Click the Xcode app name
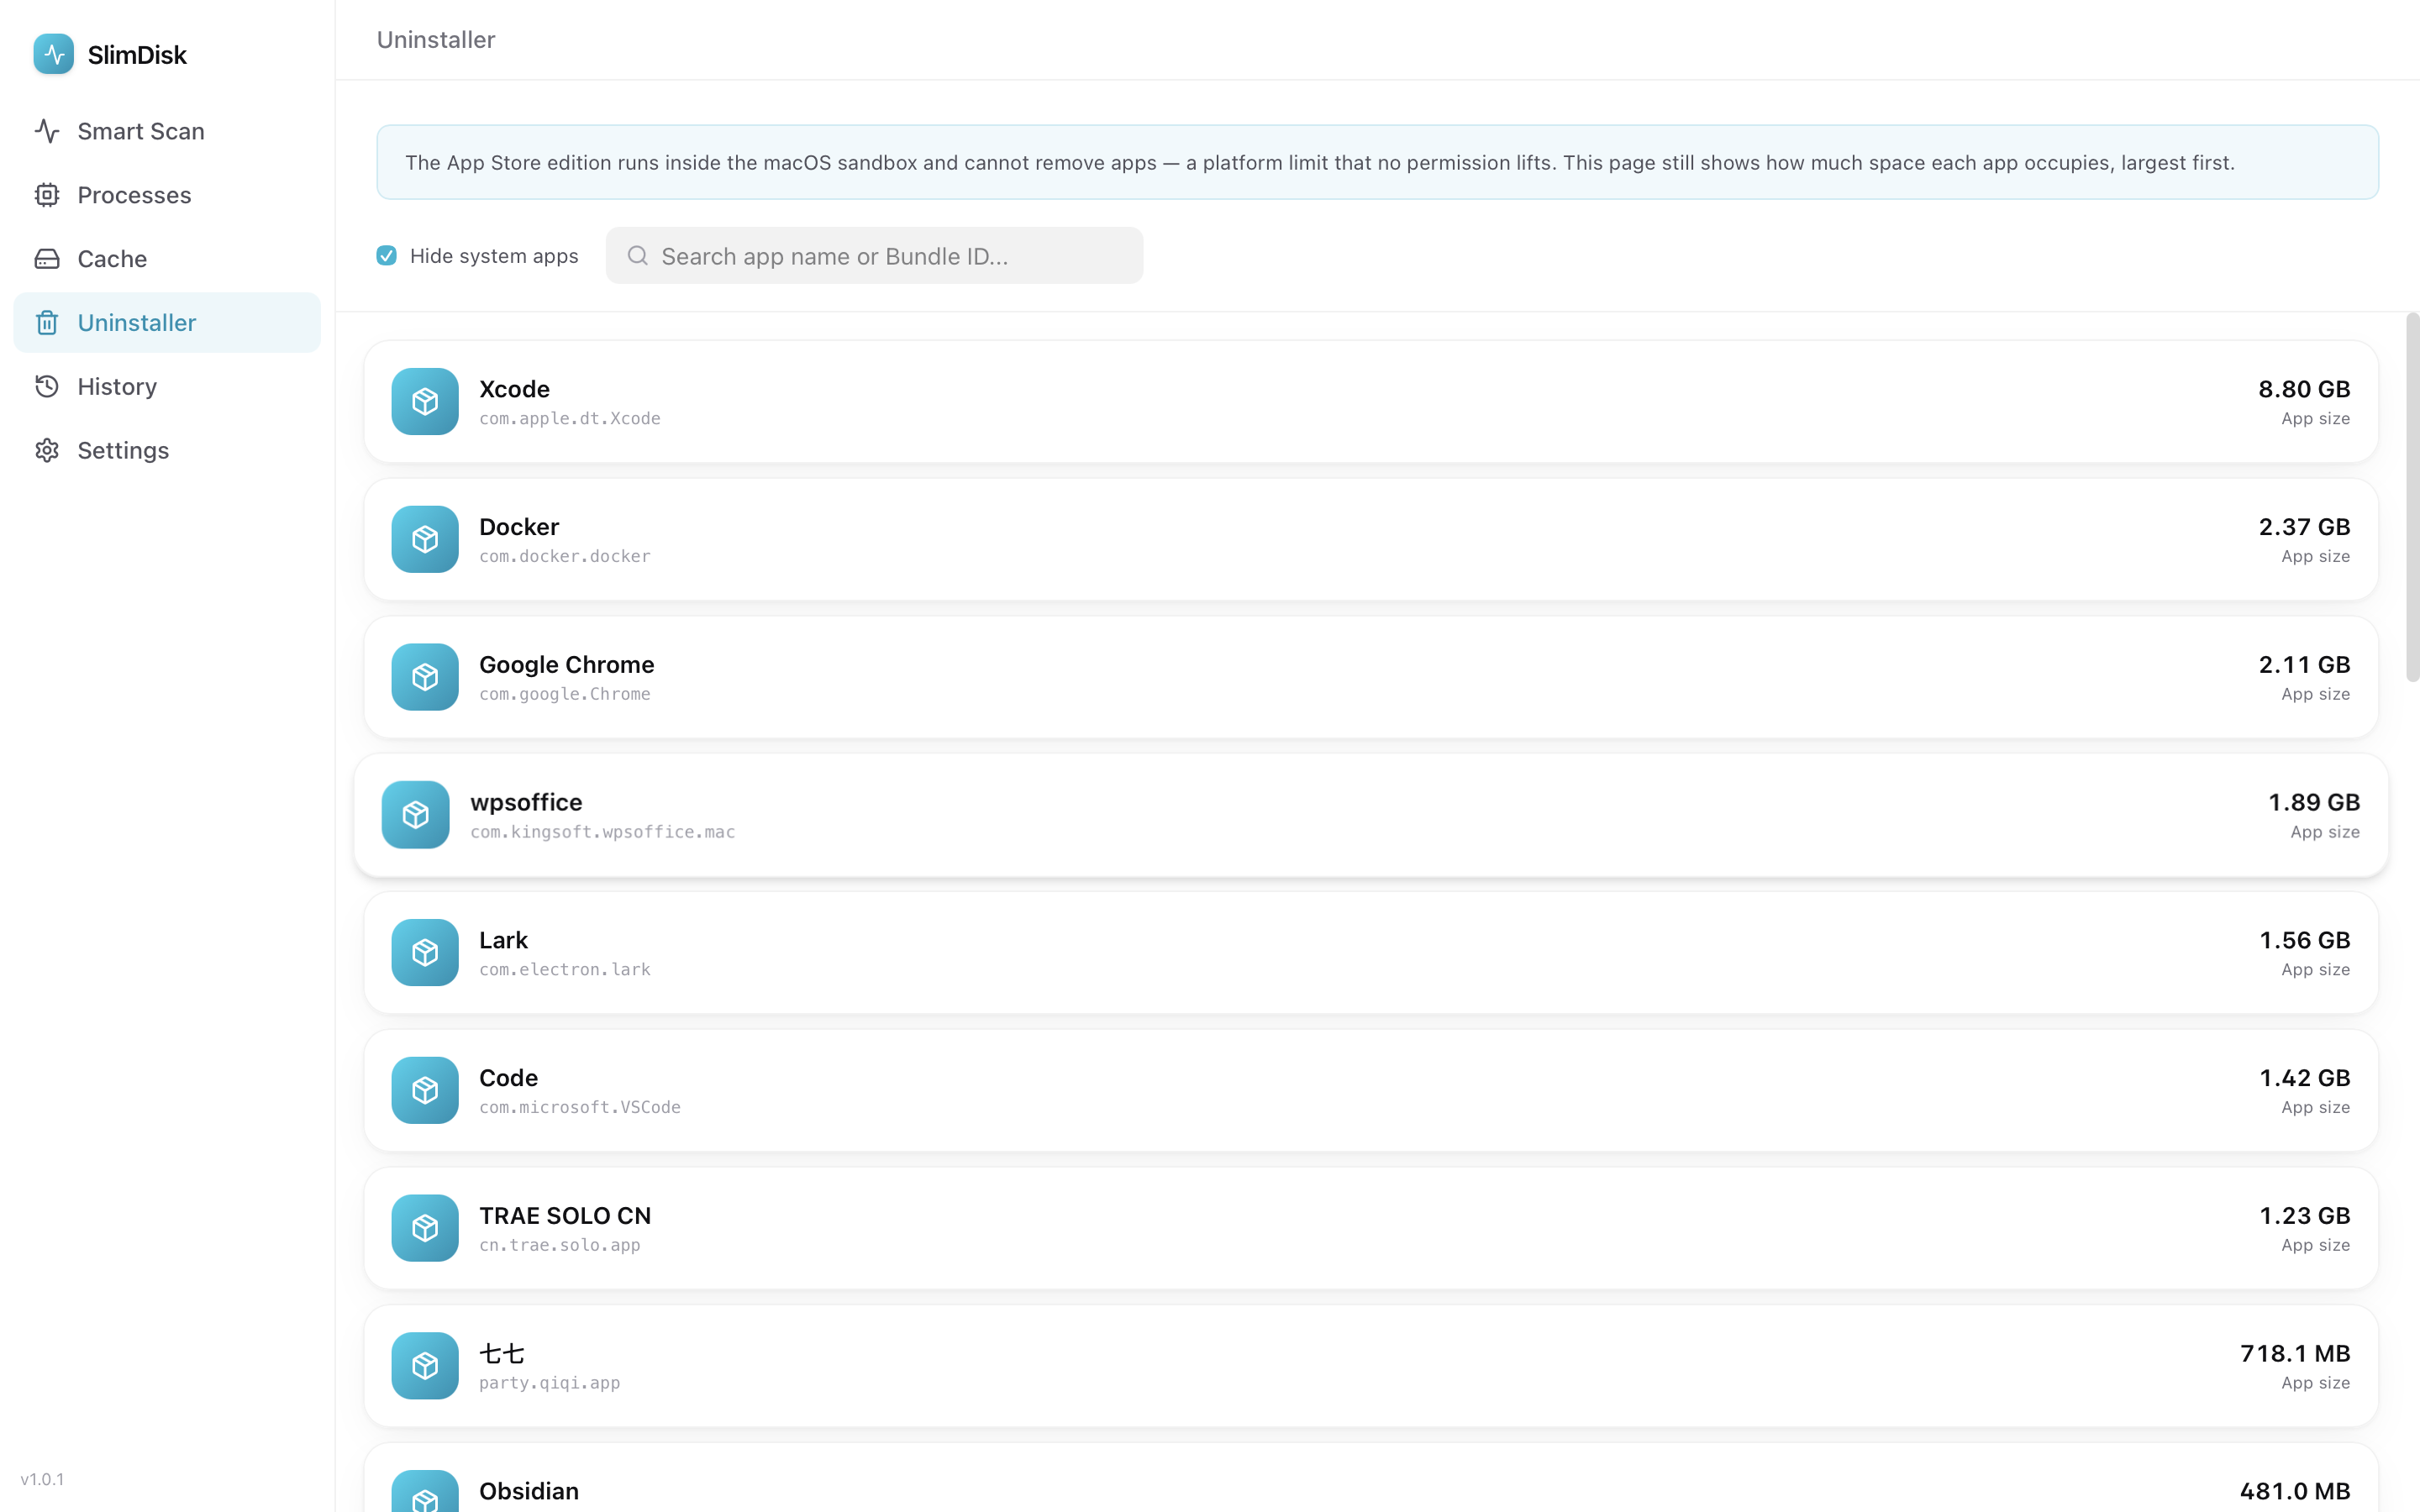Image resolution: width=2420 pixels, height=1512 pixels. click(514, 389)
